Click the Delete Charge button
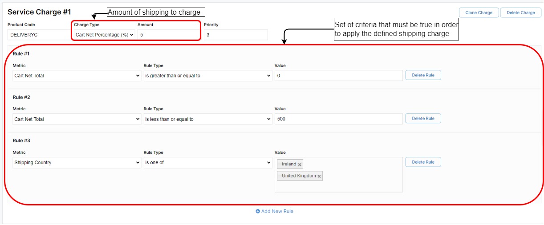The width and height of the screenshot is (544, 225). tap(520, 12)
